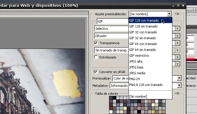Open the Previsualizar dropdown arrow
197x114 pixels.
pyautogui.click(x=179, y=78)
